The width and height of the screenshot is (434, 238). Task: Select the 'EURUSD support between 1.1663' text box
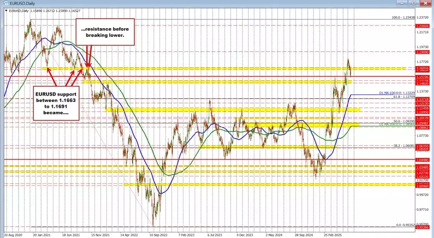(x=56, y=104)
